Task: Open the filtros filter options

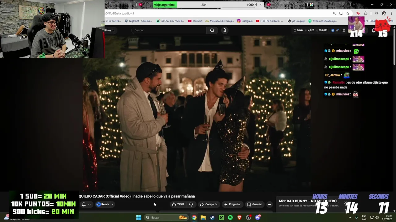Action: tap(110, 30)
